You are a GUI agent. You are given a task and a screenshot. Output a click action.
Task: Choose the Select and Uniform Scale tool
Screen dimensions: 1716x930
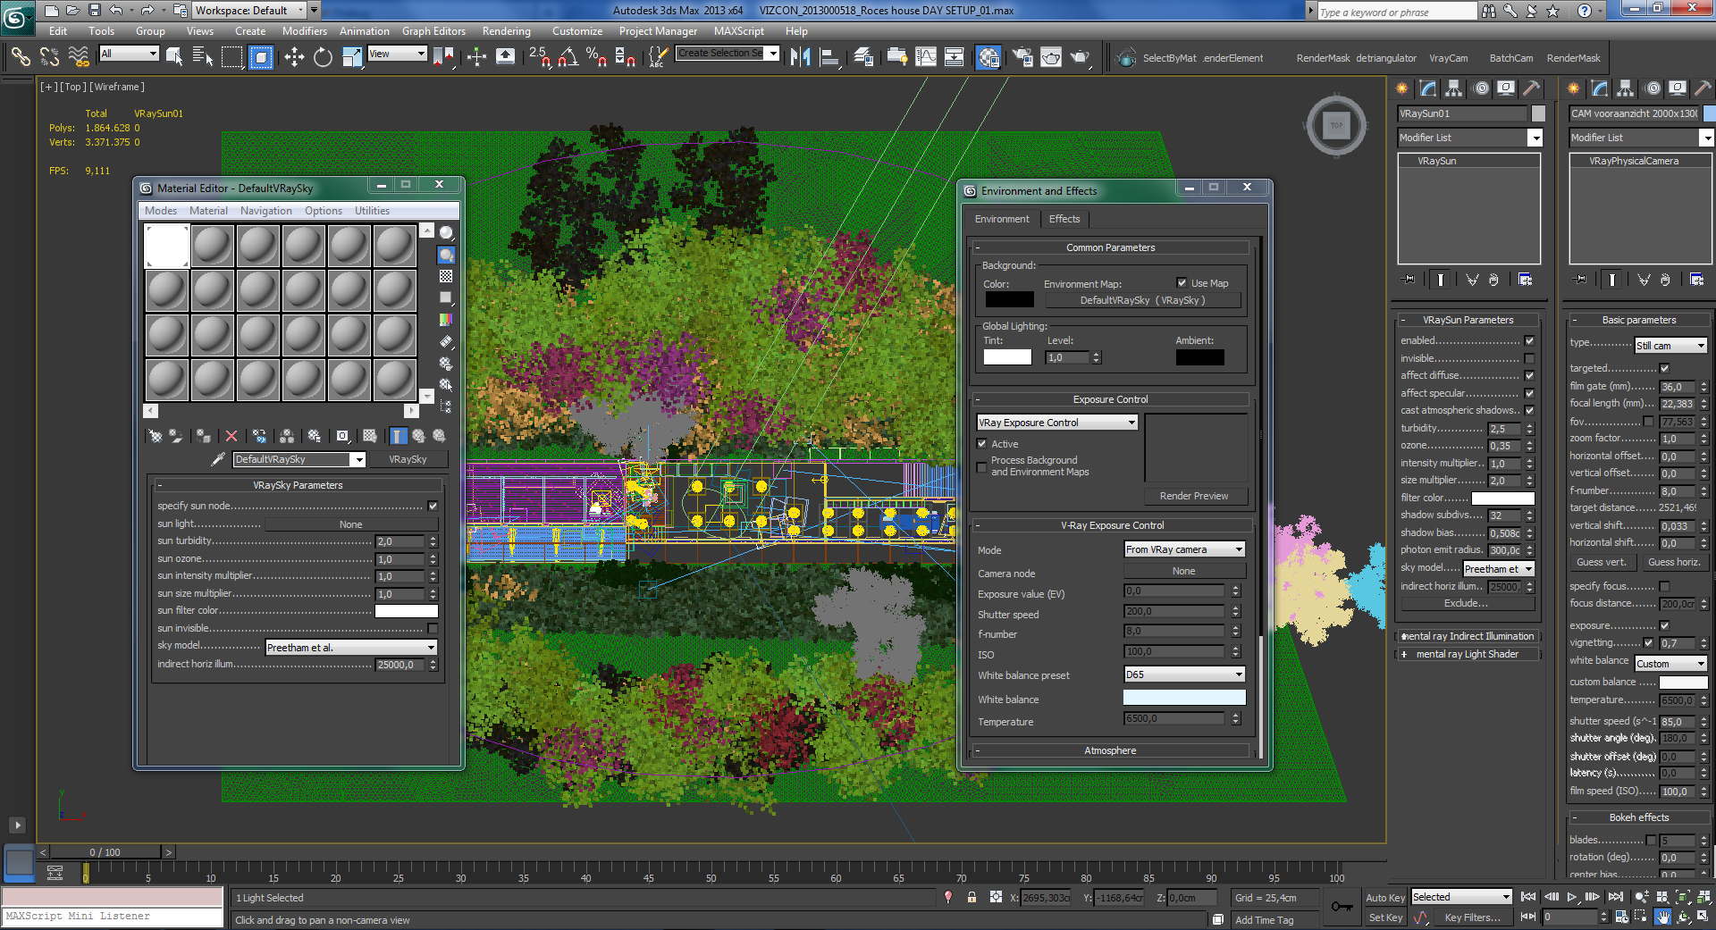pos(352,57)
